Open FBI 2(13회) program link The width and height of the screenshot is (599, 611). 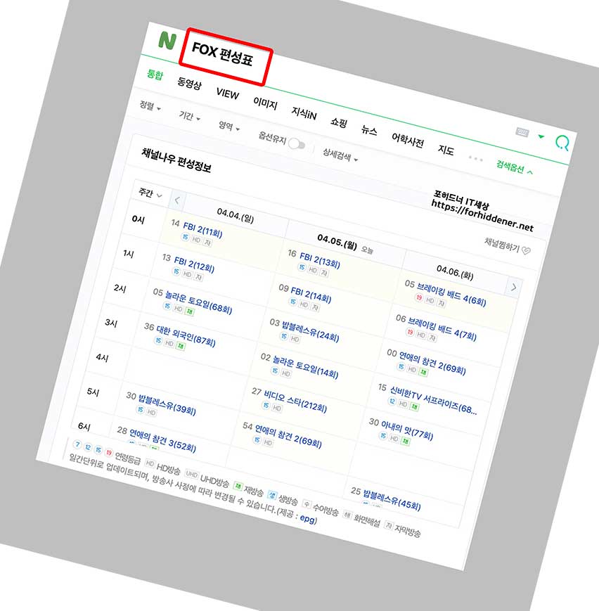[320, 260]
